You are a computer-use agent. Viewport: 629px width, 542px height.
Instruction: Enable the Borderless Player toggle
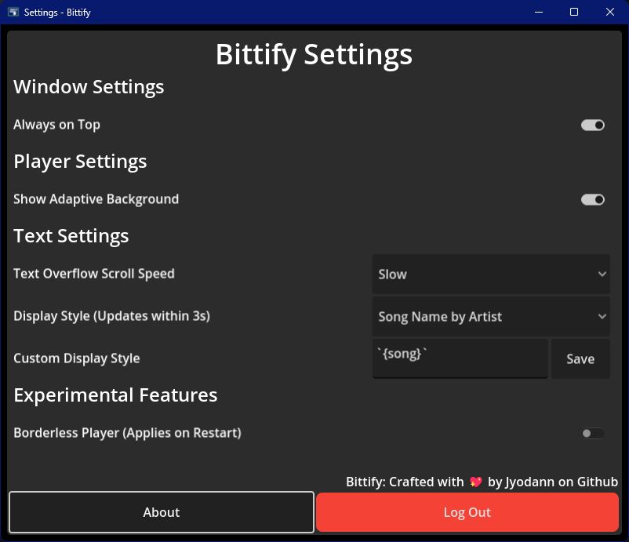592,433
